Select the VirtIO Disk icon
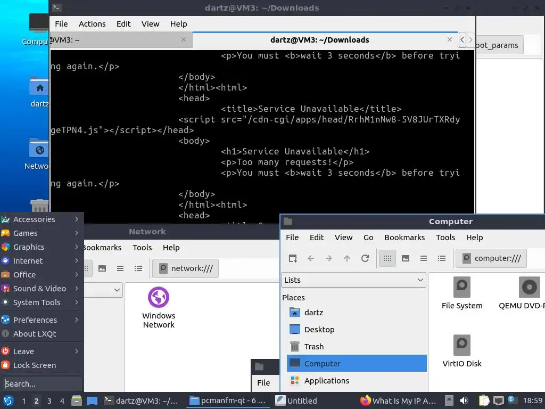 [462, 351]
